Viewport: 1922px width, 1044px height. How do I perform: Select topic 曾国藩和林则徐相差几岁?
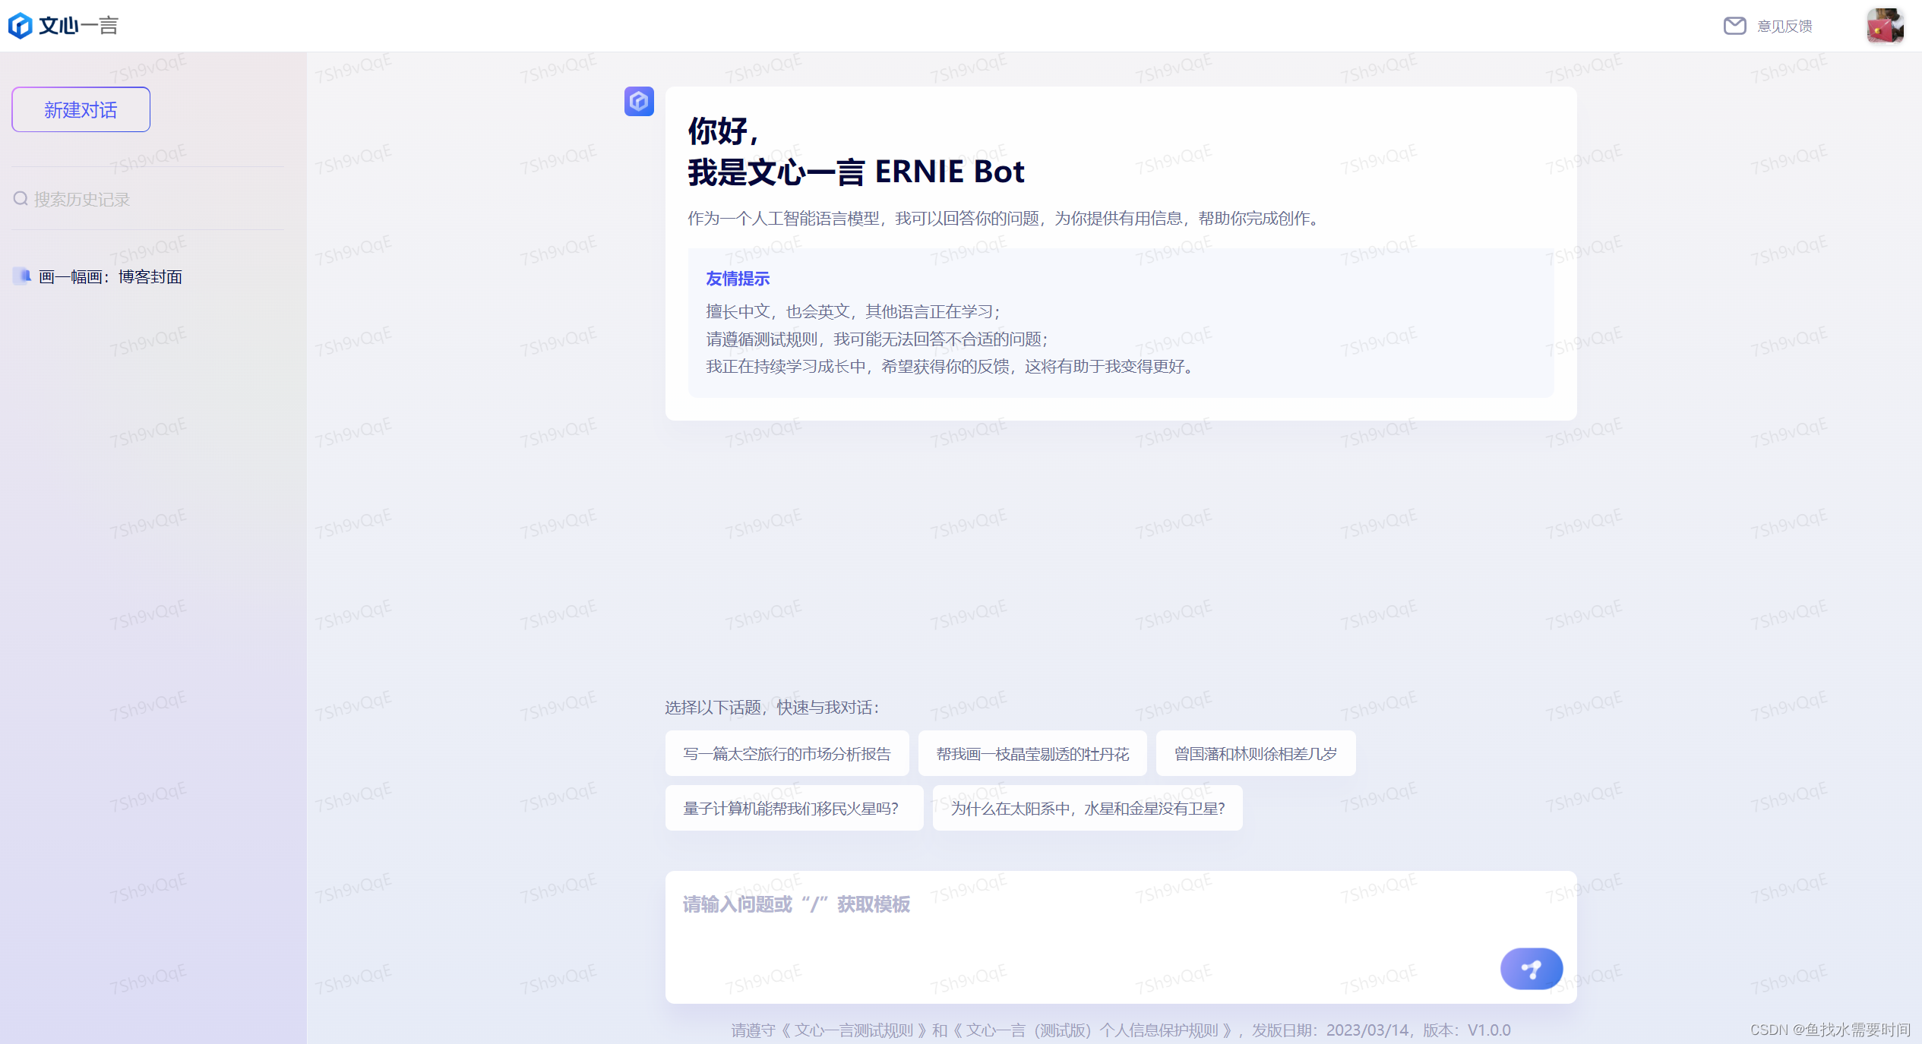(x=1255, y=754)
